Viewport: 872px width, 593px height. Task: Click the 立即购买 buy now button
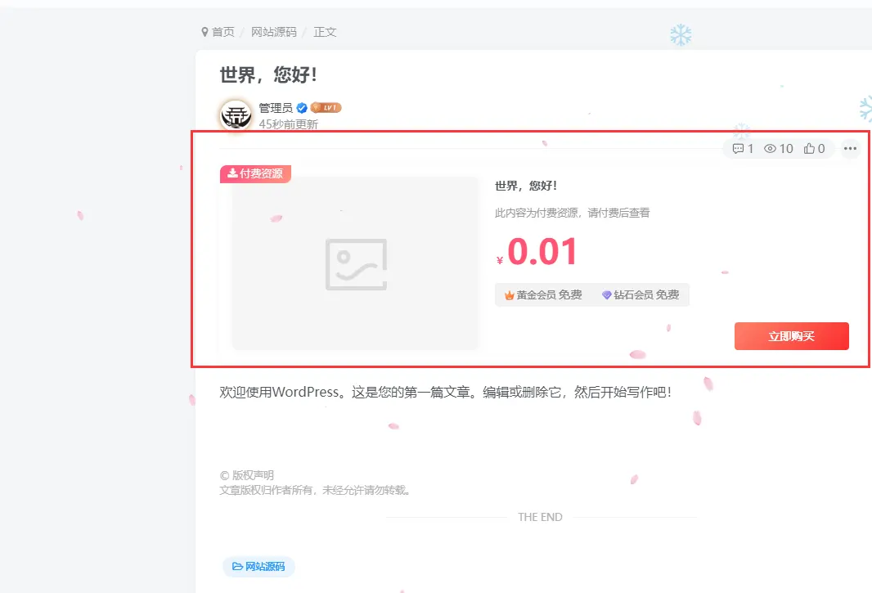tap(791, 336)
